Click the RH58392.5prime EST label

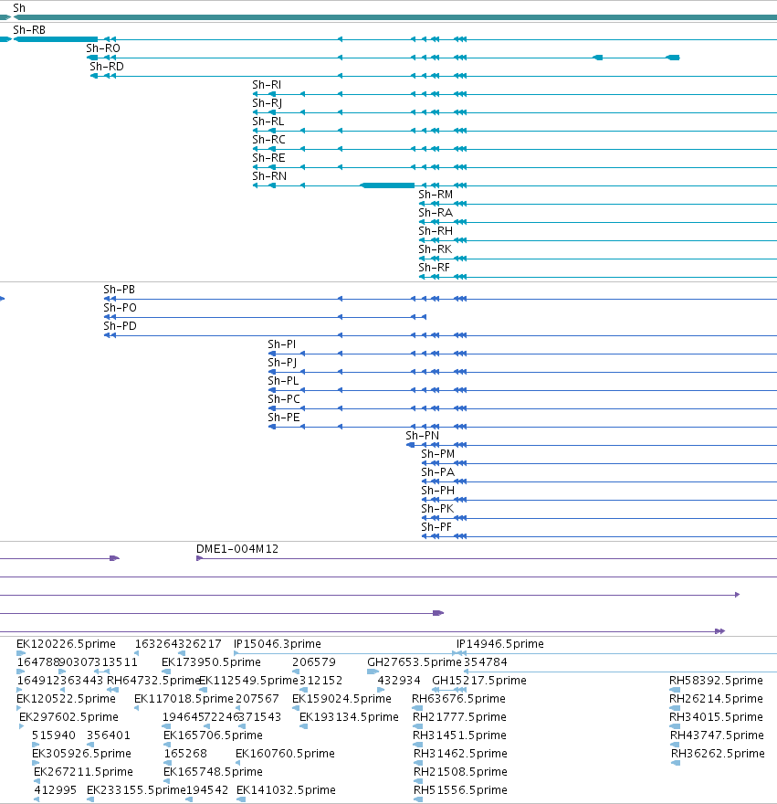click(716, 681)
